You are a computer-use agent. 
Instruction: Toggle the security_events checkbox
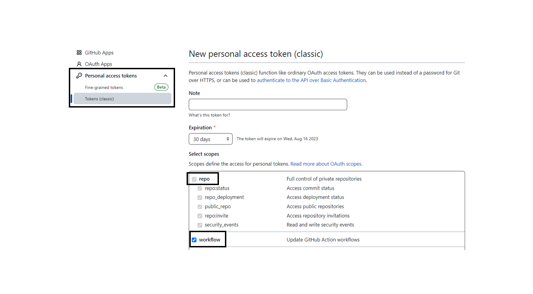(200, 225)
